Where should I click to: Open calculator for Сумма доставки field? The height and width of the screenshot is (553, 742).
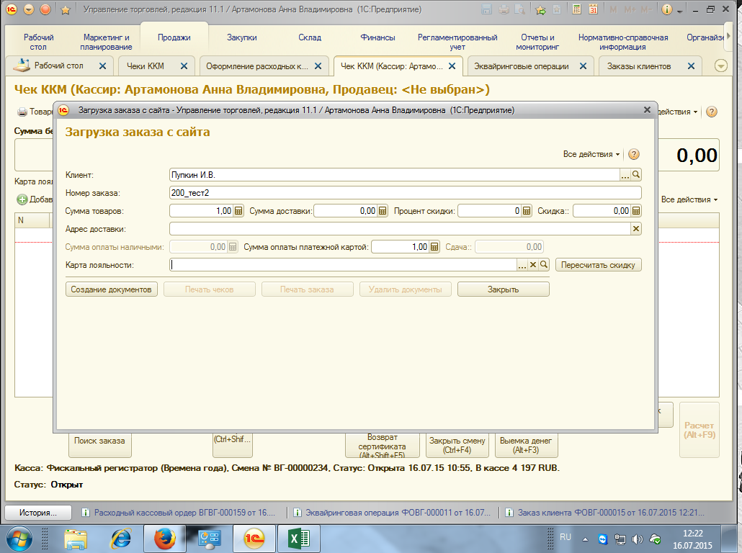coord(383,211)
